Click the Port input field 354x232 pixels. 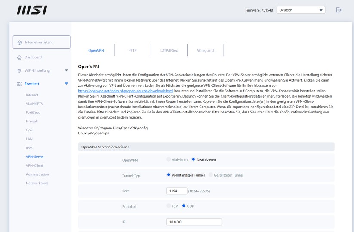tap(176, 191)
